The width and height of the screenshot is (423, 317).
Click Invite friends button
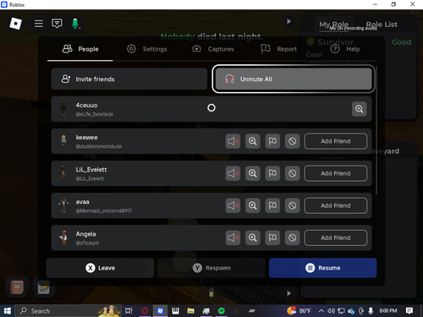click(x=129, y=79)
